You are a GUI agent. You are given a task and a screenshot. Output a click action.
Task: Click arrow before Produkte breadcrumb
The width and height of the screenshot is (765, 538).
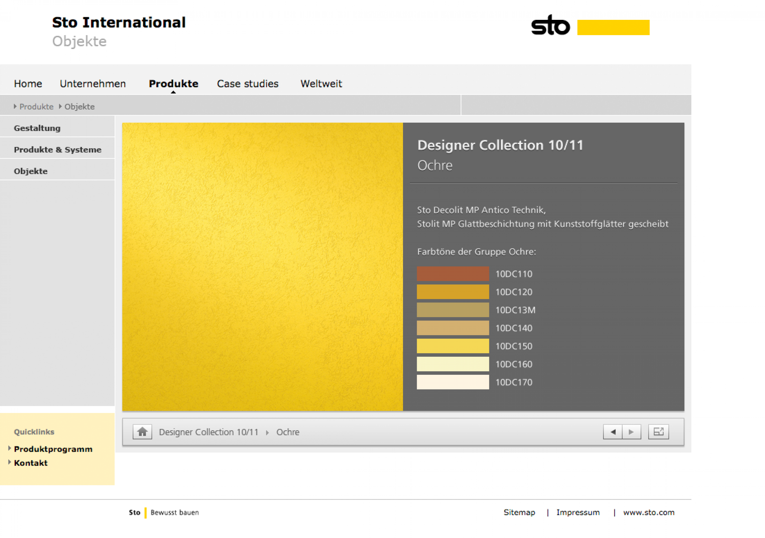coord(15,106)
